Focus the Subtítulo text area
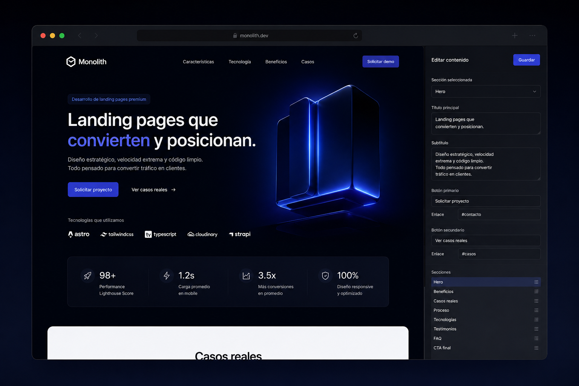 click(486, 164)
